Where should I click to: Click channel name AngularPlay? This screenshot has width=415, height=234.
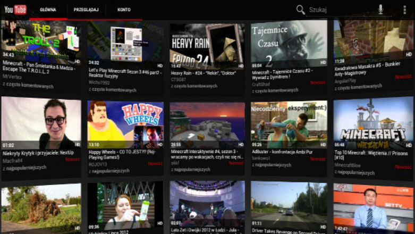(345, 81)
